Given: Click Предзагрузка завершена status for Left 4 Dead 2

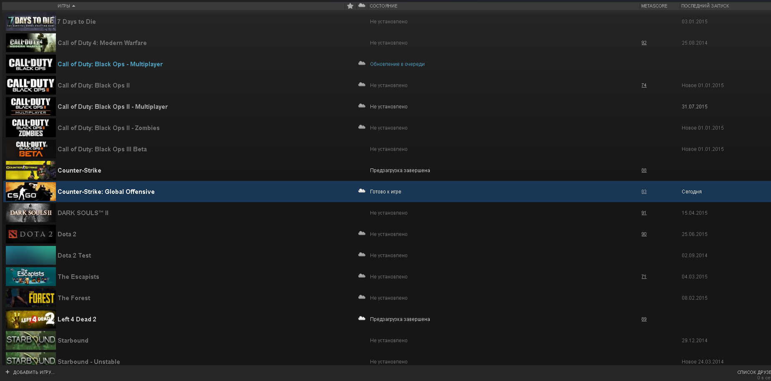Looking at the screenshot, I should pyautogui.click(x=400, y=319).
